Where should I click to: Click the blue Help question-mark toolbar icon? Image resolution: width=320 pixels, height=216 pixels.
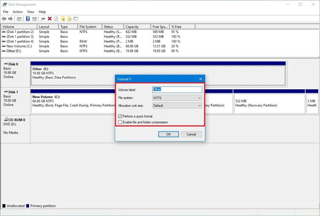[28, 18]
